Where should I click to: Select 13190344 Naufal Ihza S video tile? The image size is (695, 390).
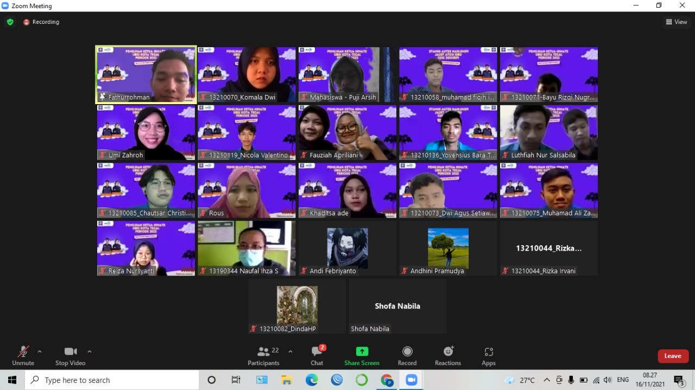247,248
